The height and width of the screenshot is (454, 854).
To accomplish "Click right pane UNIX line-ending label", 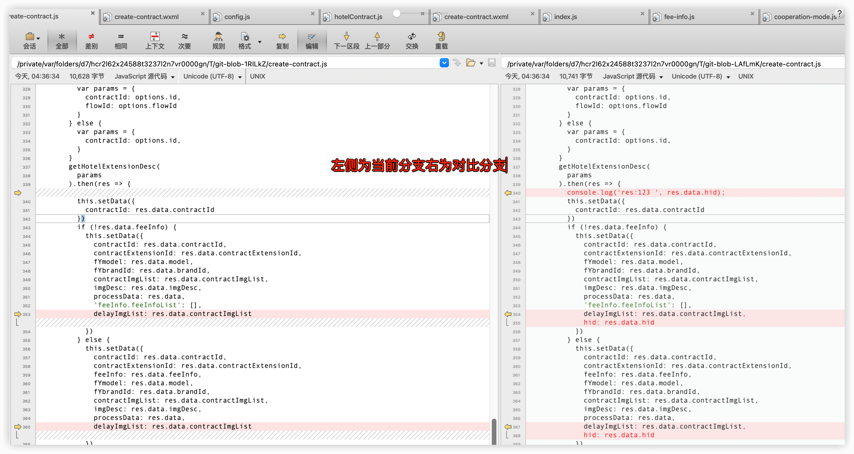I will click(746, 77).
